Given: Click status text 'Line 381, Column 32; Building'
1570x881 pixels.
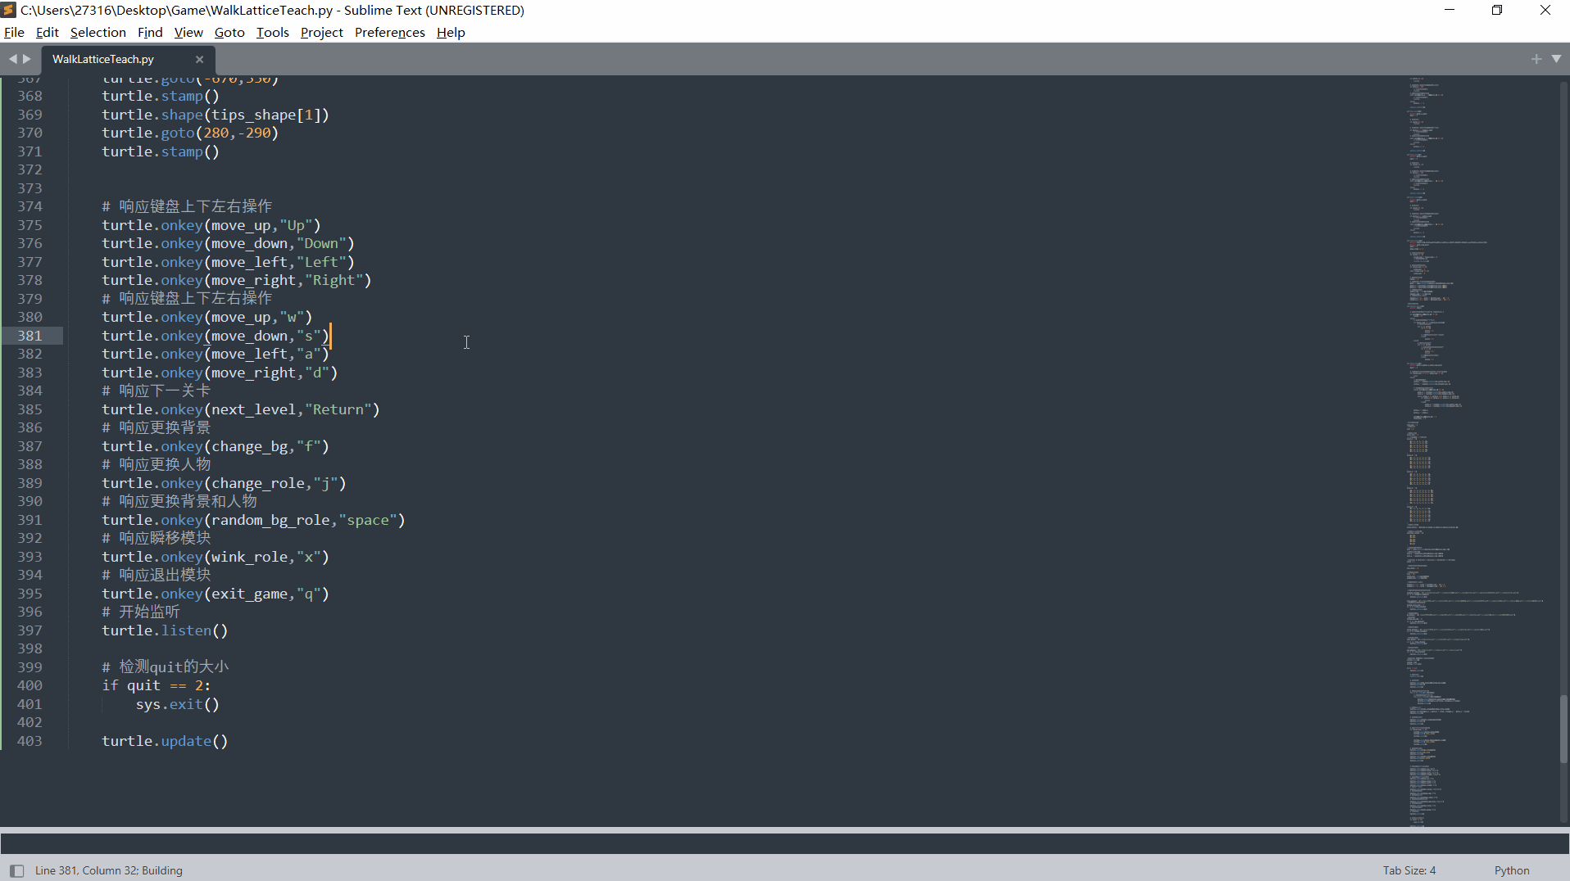Looking at the screenshot, I should click(109, 870).
